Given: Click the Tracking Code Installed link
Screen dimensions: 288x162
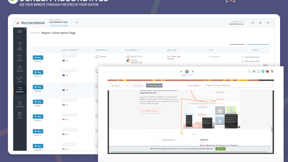Looking at the screenshot, I should pos(58,25).
